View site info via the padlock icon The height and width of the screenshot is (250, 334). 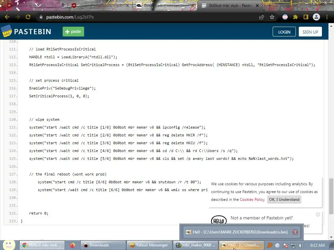tap(41, 17)
